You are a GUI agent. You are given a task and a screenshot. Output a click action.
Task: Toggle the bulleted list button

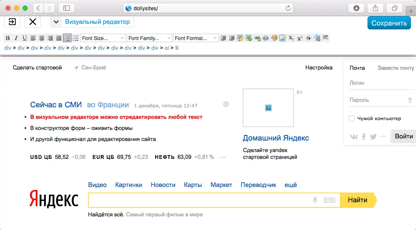tap(76, 38)
